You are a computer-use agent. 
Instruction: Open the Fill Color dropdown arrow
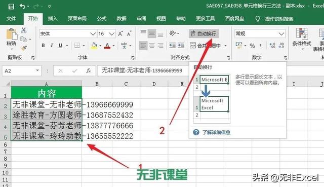tap(100, 46)
